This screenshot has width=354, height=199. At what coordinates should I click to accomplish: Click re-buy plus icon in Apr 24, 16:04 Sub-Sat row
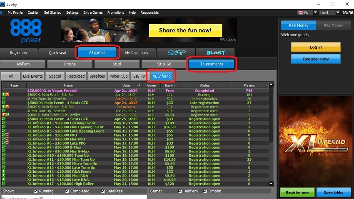coord(3,95)
